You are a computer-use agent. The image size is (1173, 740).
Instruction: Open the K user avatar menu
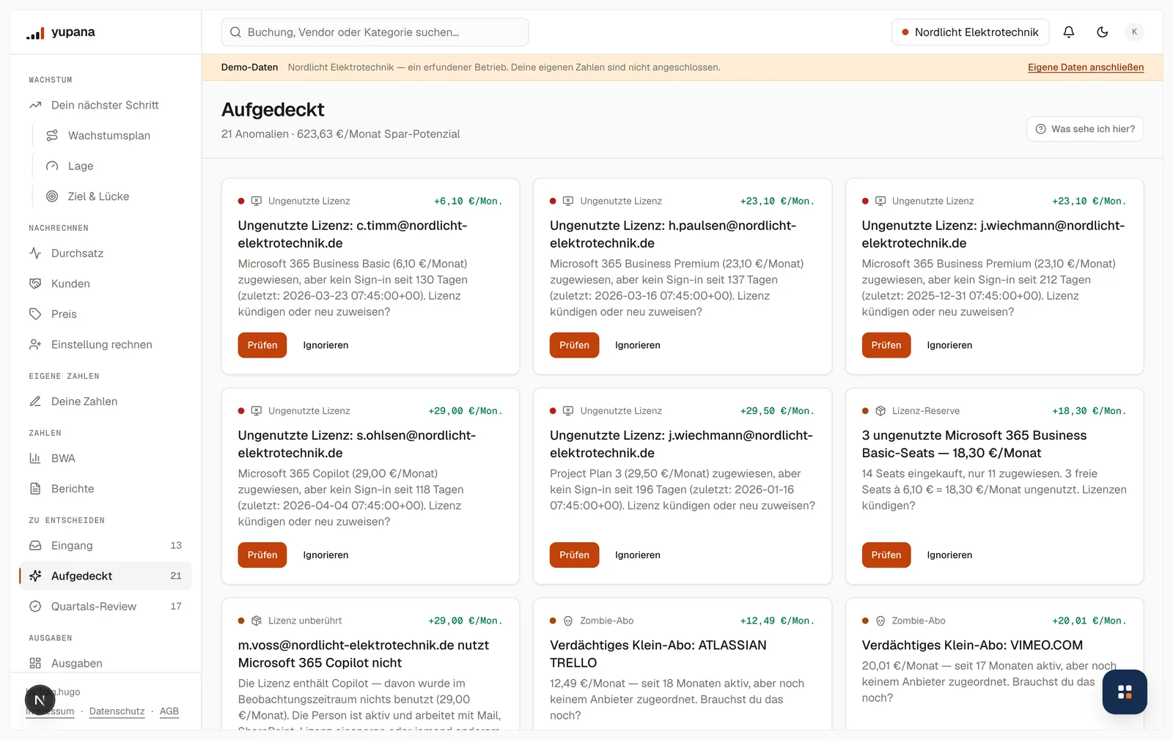click(1134, 32)
